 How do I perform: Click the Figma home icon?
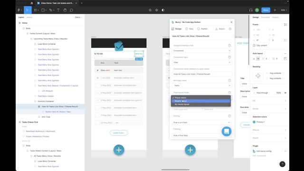tap(32, 3)
